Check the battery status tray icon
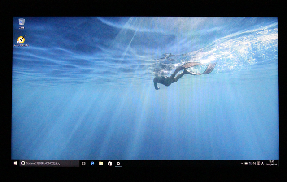Screen dimensions: 287x182 click(x=246, y=163)
